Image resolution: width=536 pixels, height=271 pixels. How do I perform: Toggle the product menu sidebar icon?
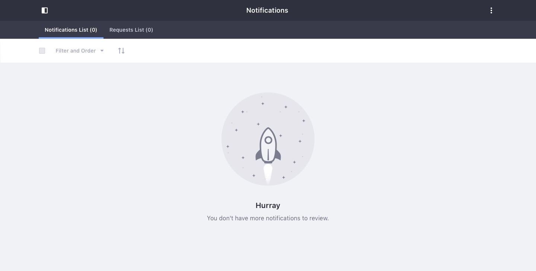tap(45, 10)
